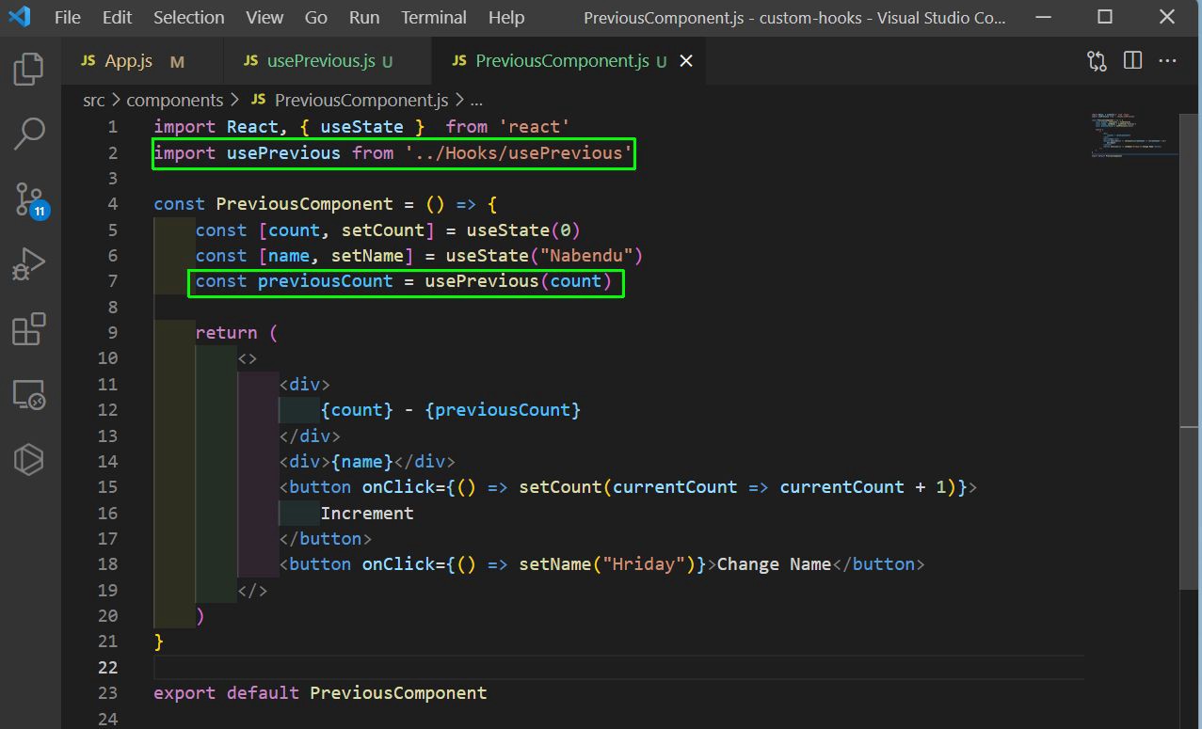Open the View menu
The height and width of the screenshot is (729, 1202).
coord(264,17)
